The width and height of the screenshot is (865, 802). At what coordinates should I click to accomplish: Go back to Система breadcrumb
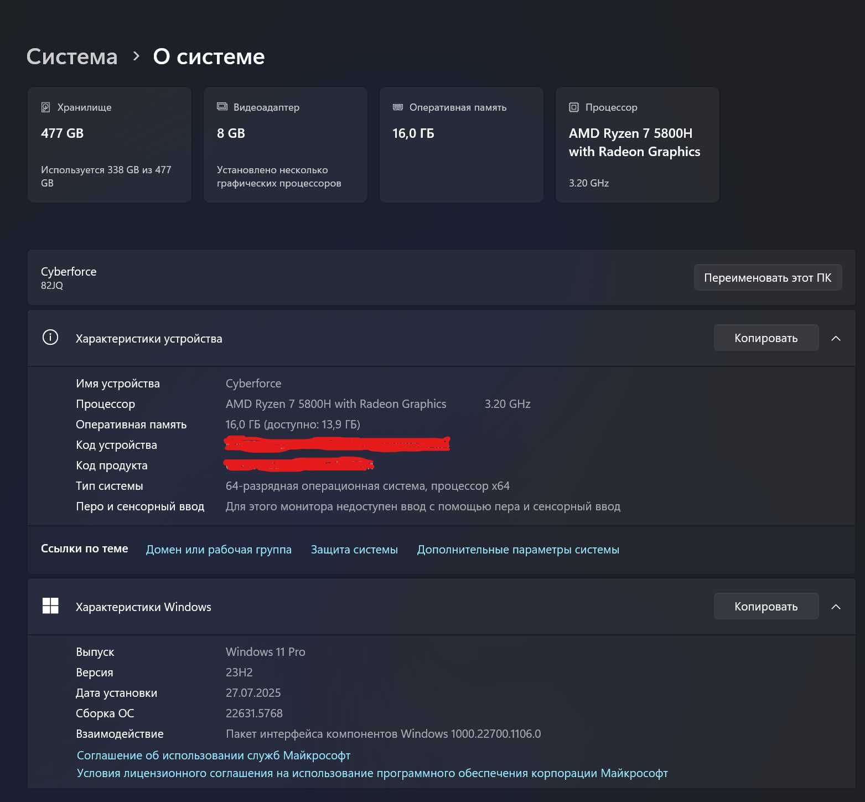point(72,56)
